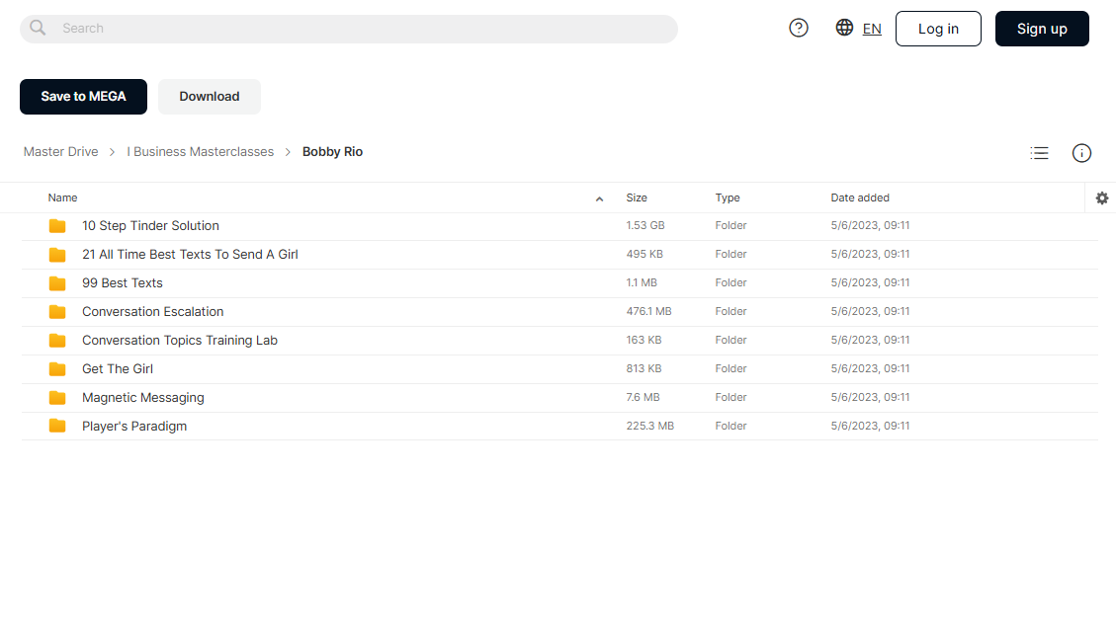Image resolution: width=1116 pixels, height=631 pixels.
Task: Click the Folder type cell for Get The Girl
Action: 730,368
